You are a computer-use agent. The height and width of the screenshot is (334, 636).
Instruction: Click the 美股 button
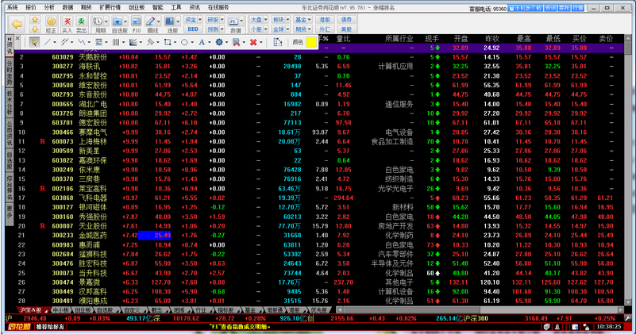tap(346, 29)
